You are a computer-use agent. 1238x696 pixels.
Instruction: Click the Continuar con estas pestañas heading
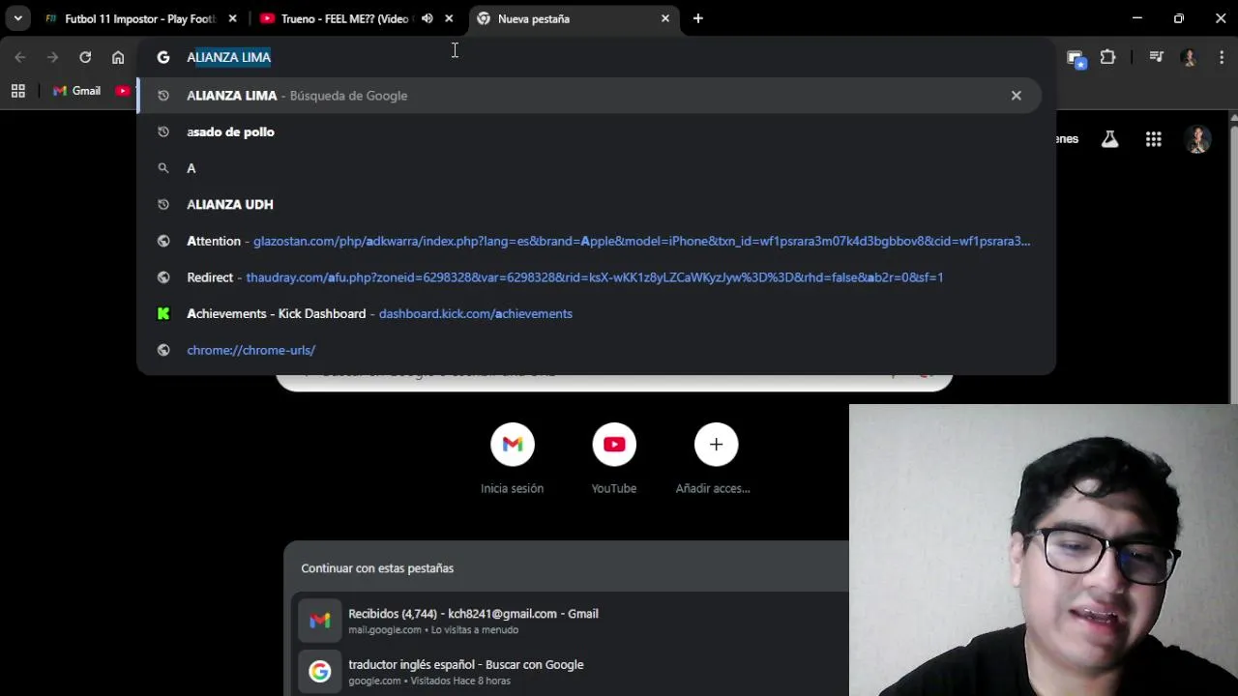(377, 568)
